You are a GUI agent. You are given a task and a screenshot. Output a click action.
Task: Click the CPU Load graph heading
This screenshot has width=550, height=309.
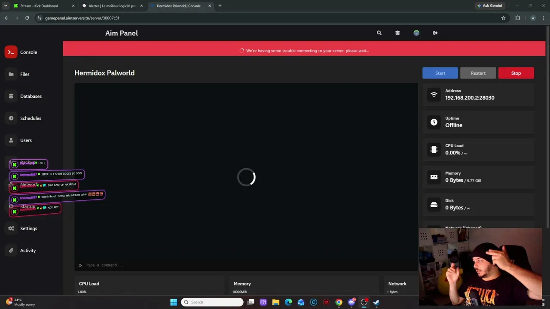pyautogui.click(x=89, y=284)
